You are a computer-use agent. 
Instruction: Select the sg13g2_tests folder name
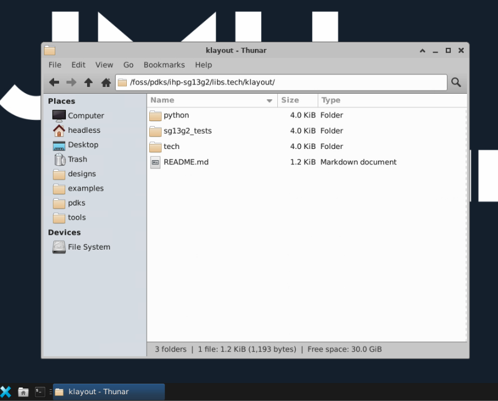click(x=188, y=131)
